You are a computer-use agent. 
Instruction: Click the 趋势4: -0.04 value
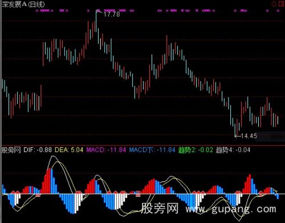point(233,150)
